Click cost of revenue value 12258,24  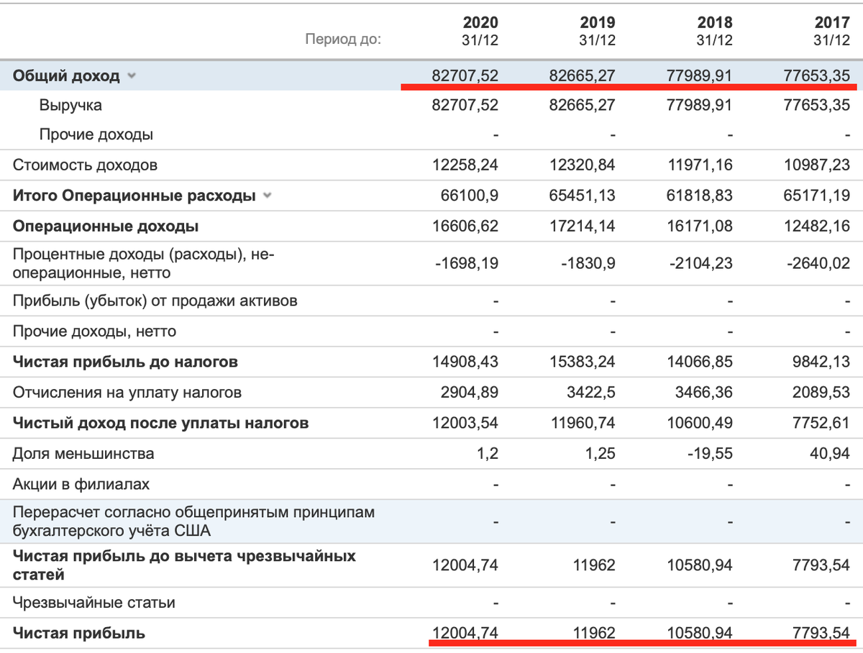click(465, 165)
